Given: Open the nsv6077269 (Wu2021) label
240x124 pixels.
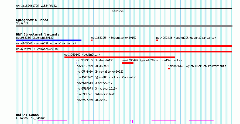Looking at the screenshot, I should (x=92, y=100).
